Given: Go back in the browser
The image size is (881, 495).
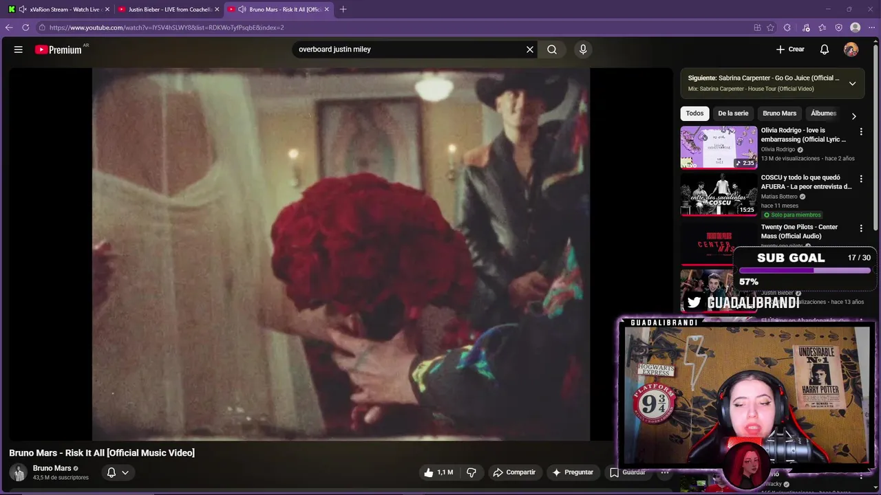Looking at the screenshot, I should pyautogui.click(x=9, y=27).
